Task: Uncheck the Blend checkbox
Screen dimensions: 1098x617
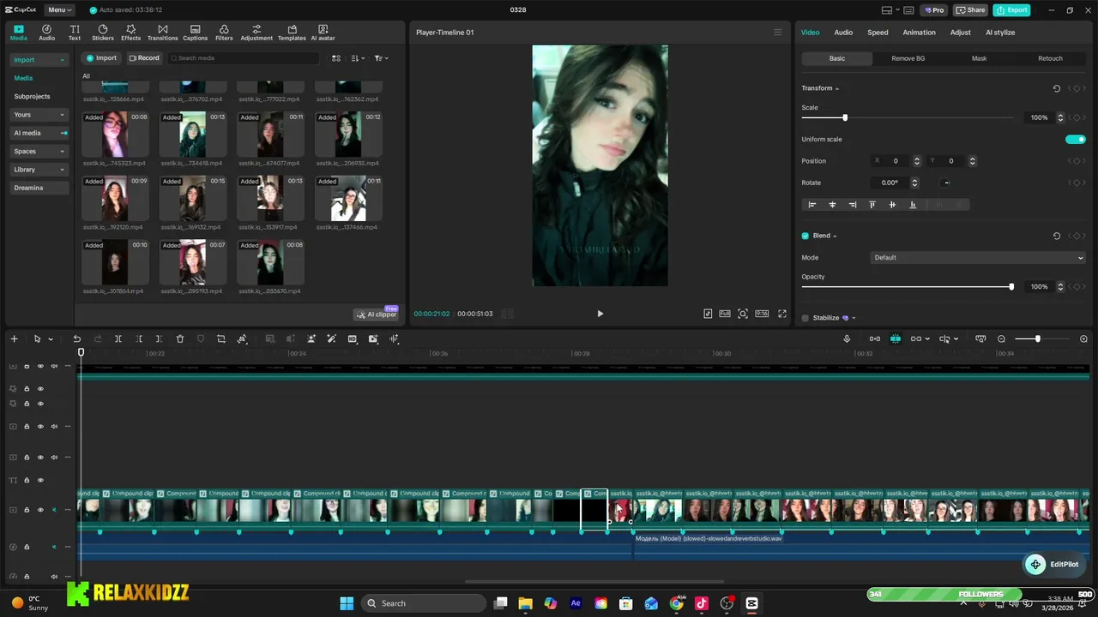Action: coord(805,236)
